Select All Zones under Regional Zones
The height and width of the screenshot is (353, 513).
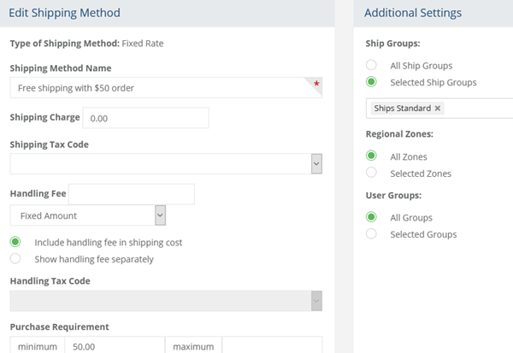pyautogui.click(x=371, y=156)
